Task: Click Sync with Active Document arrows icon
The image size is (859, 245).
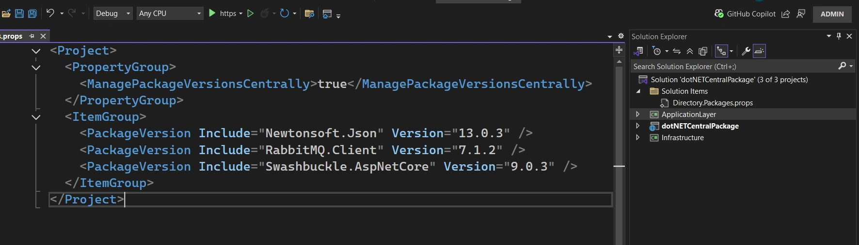Action: point(677,51)
